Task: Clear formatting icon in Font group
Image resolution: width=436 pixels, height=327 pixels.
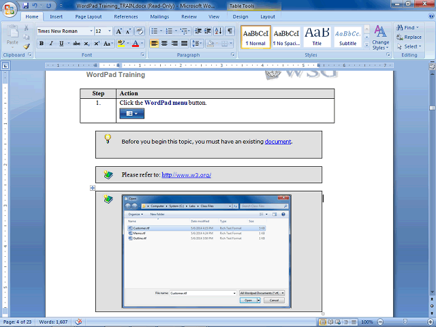Action: (x=140, y=31)
